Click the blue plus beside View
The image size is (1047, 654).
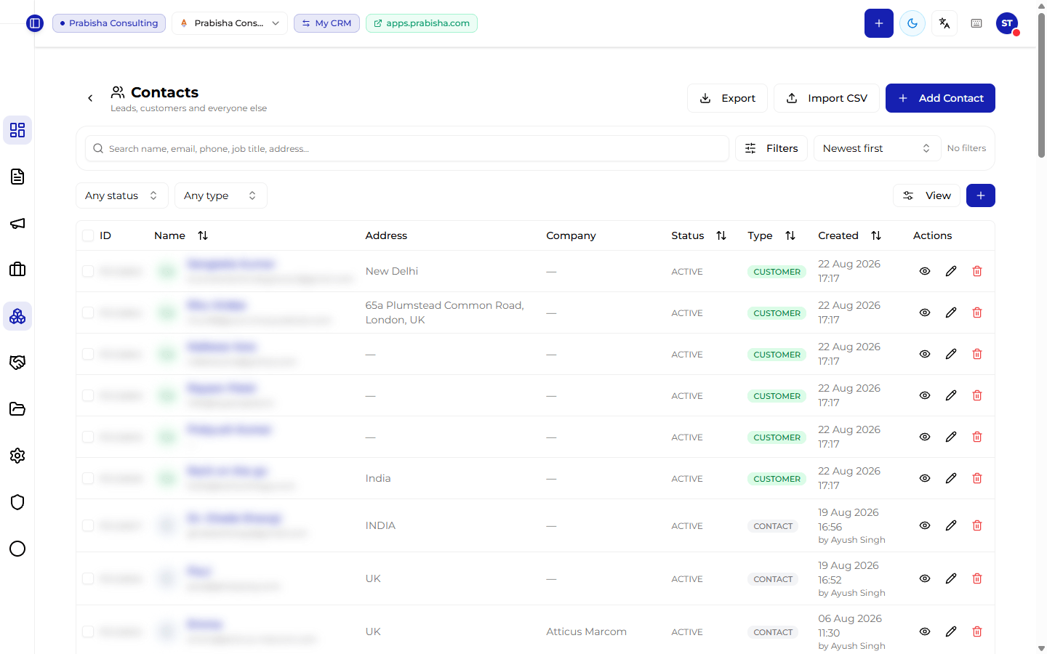coord(981,195)
